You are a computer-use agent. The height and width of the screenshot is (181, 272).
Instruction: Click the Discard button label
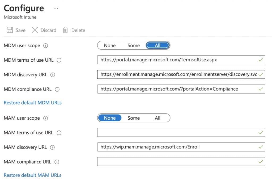click(48, 30)
